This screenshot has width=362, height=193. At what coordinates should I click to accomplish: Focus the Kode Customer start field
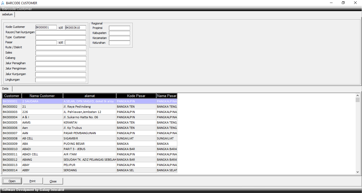46,27
